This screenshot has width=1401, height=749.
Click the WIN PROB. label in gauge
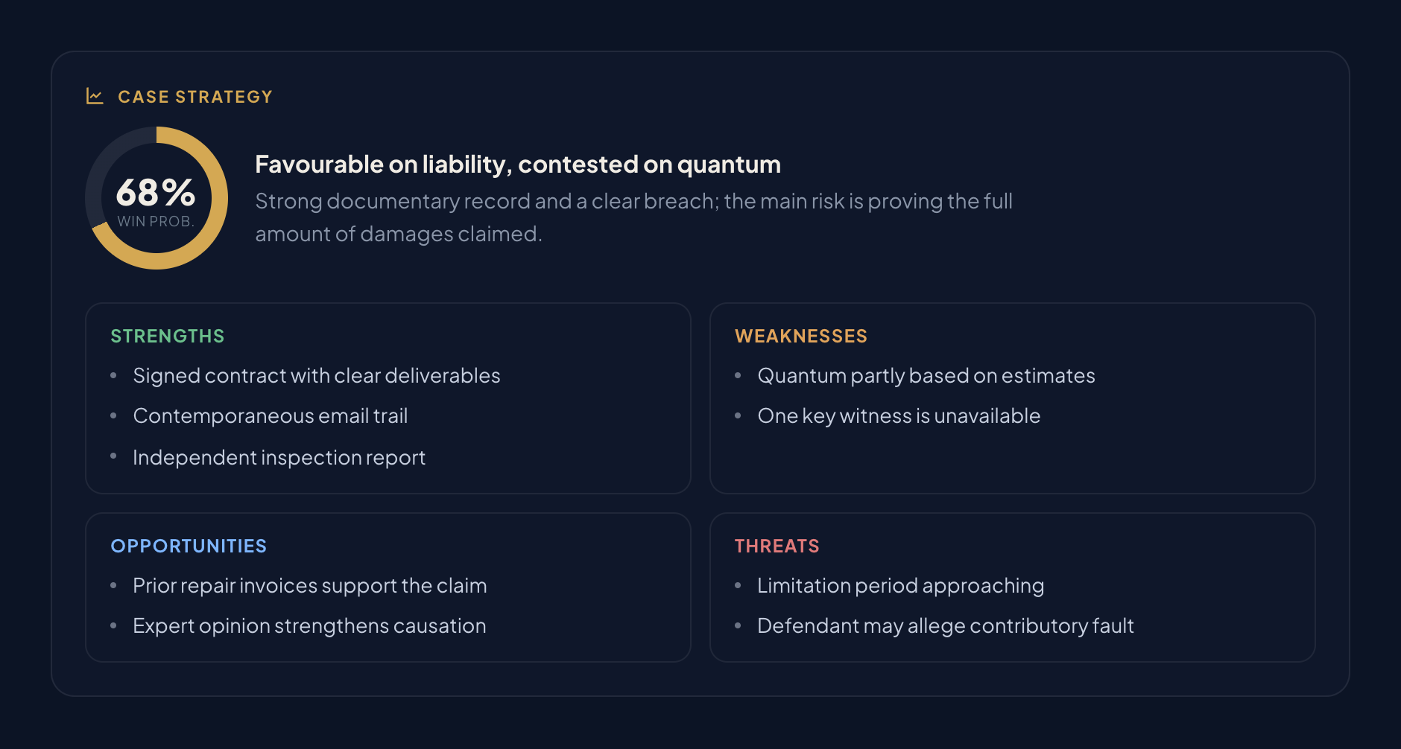(156, 222)
